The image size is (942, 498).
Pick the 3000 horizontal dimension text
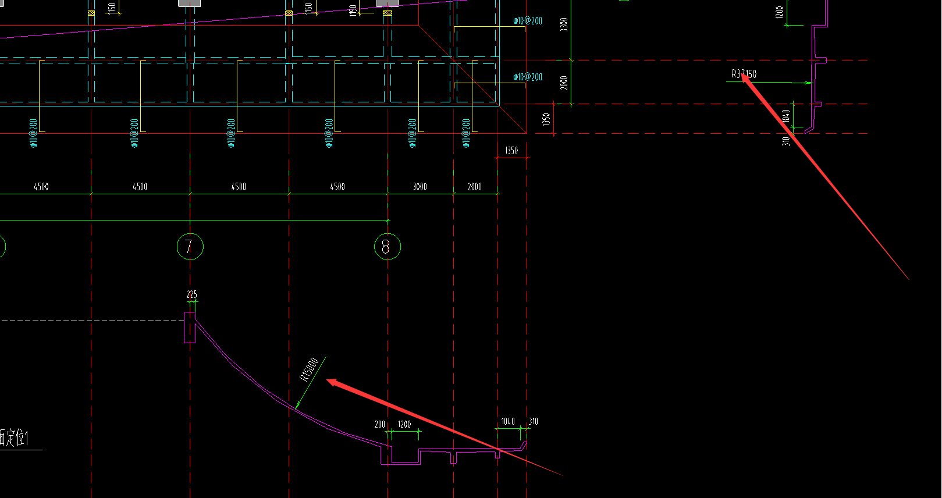pos(420,187)
